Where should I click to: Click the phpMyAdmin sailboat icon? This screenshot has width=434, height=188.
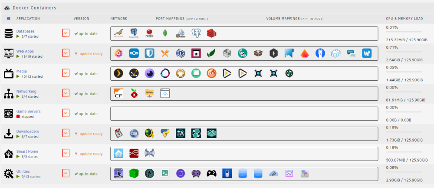click(181, 33)
